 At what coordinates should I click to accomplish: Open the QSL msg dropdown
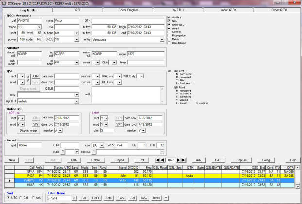(x=77, y=95)
